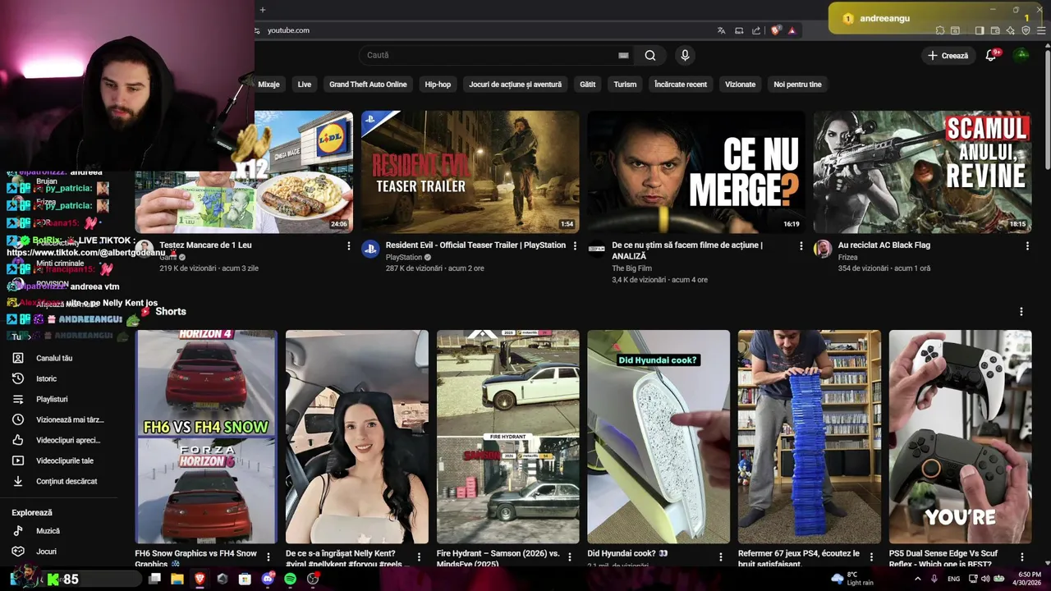Open the PlayStation channel link
The height and width of the screenshot is (591, 1051).
[404, 258]
